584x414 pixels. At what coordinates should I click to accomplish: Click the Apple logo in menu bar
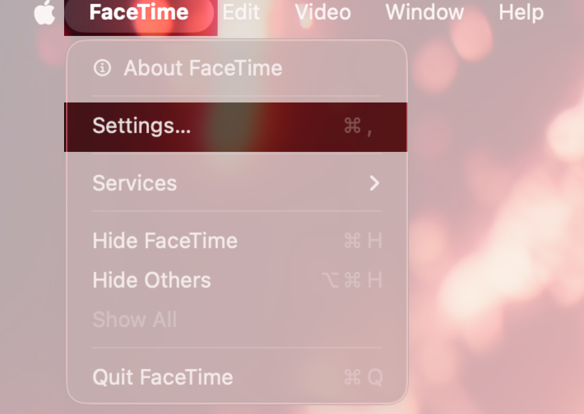(x=44, y=12)
